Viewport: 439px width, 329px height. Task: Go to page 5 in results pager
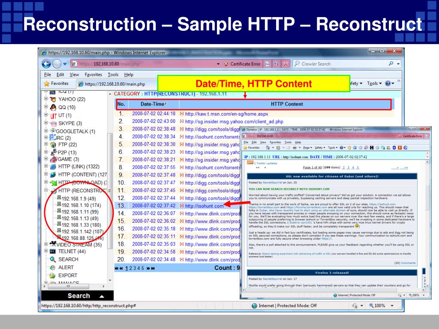[142, 268]
